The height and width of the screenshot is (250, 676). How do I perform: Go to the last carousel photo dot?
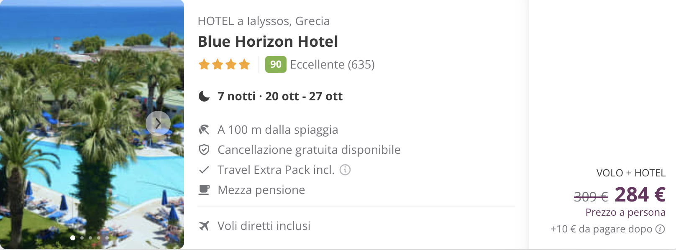coord(107,238)
